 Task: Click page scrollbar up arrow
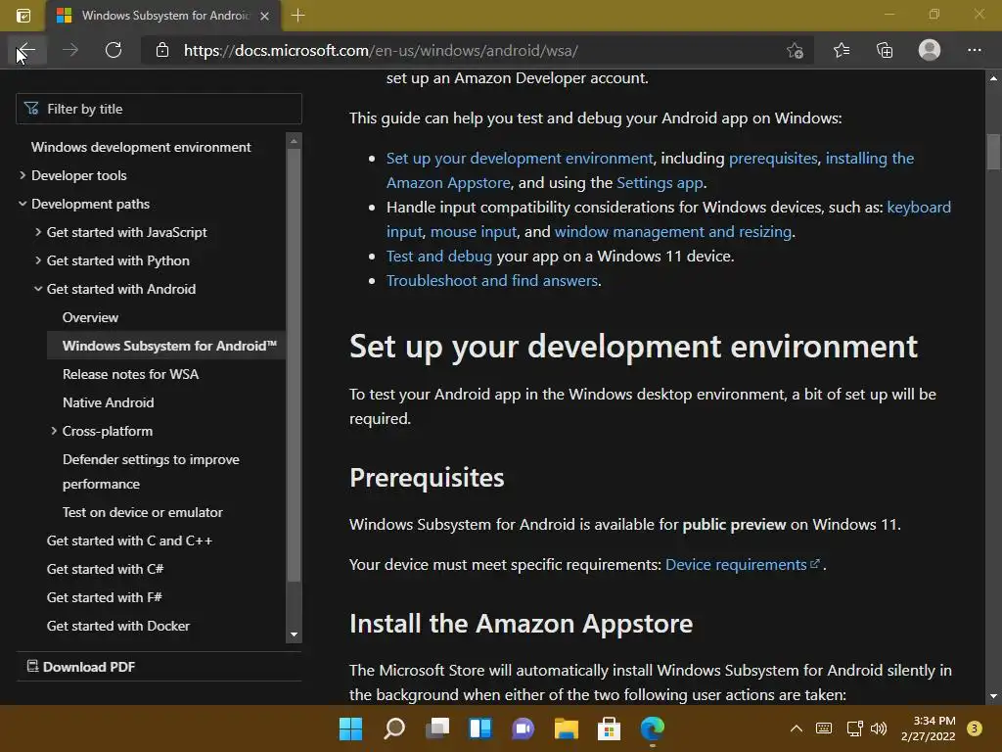pyautogui.click(x=993, y=78)
